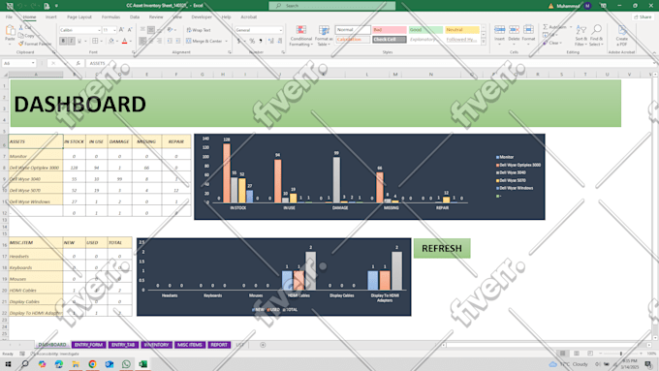Viewport: 659px width, 371px height.
Task: Click the Decrease Decimal icon
Action: [x=279, y=42]
